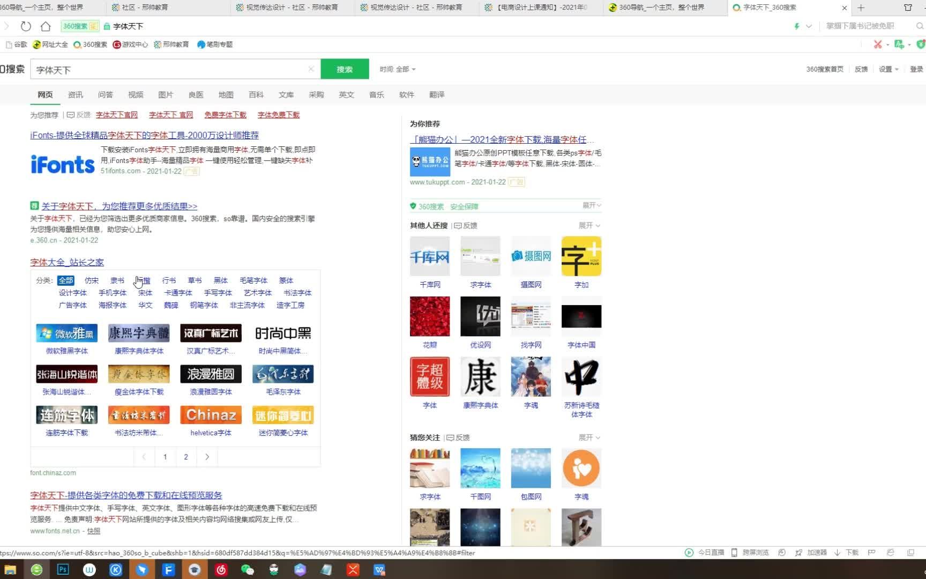The image size is (926, 579).
Task: Select the 卡通字体 font category
Action: pos(178,293)
